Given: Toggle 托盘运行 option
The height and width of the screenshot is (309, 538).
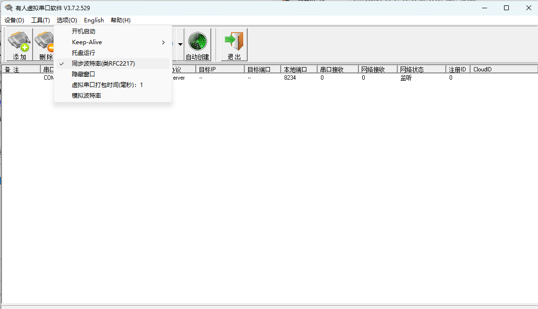Looking at the screenshot, I should [113, 53].
